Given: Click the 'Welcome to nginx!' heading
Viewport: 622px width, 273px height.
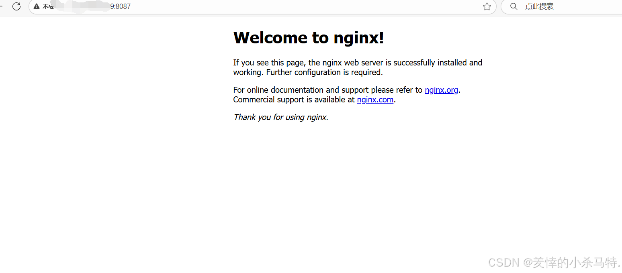Looking at the screenshot, I should point(309,38).
